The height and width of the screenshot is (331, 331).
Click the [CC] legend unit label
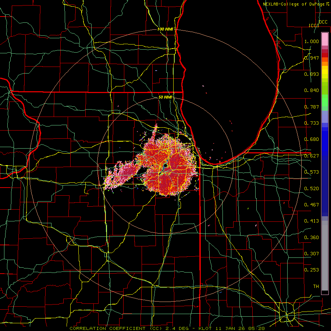coord(314,25)
